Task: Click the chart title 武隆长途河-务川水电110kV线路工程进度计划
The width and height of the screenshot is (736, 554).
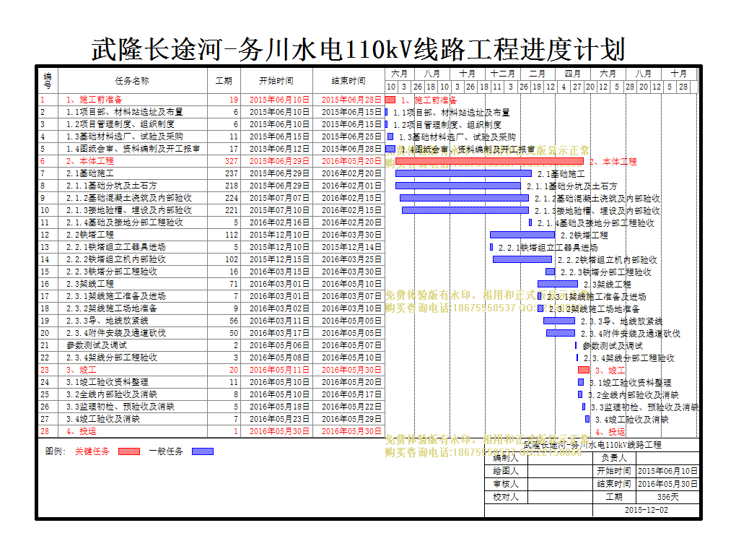Action: [x=358, y=49]
